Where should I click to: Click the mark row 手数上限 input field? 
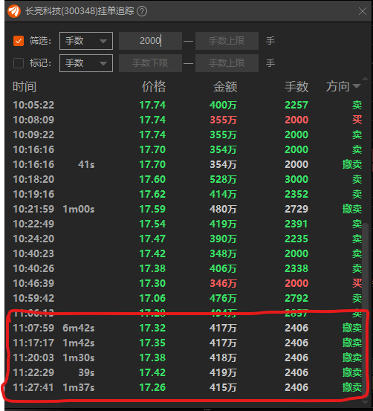coord(227,63)
